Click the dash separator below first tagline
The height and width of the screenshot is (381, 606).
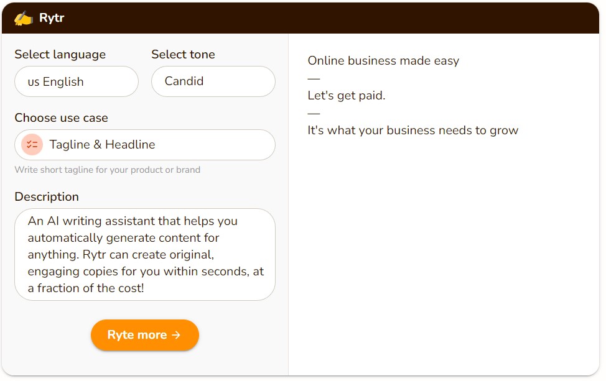point(314,78)
